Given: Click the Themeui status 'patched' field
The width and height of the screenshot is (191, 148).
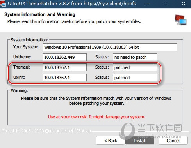Looking at the screenshot, I should pos(135,67).
